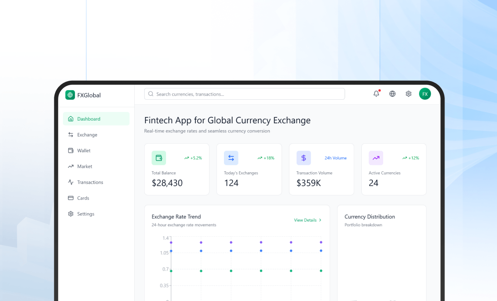Select the Exchange icon in the sidebar
This screenshot has width=497, height=301.
[x=71, y=135]
